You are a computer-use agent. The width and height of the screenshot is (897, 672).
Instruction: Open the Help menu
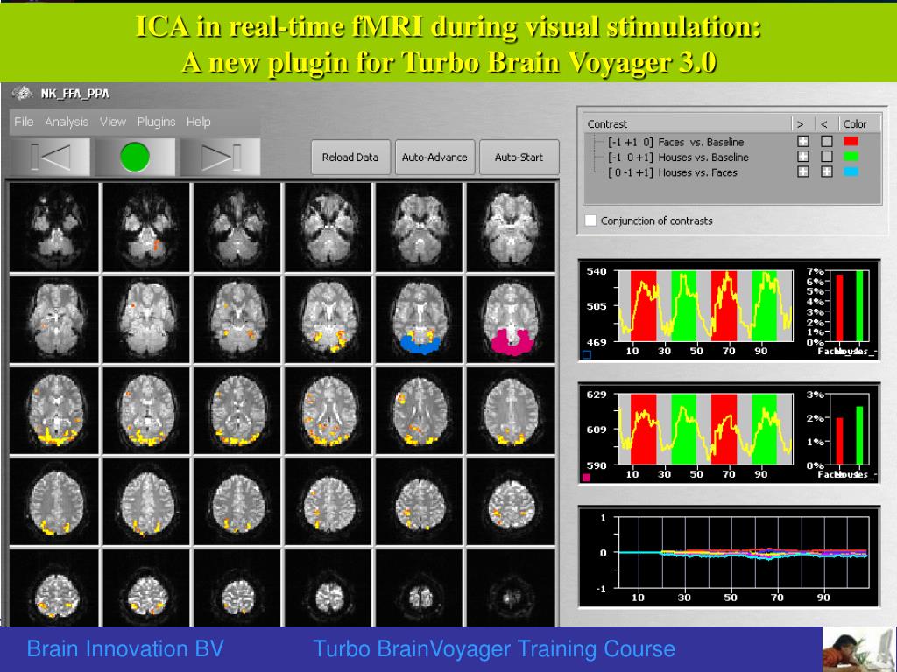pos(199,122)
